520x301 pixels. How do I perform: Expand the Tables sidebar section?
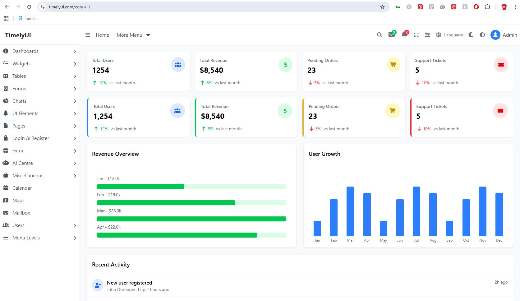[x=40, y=76]
